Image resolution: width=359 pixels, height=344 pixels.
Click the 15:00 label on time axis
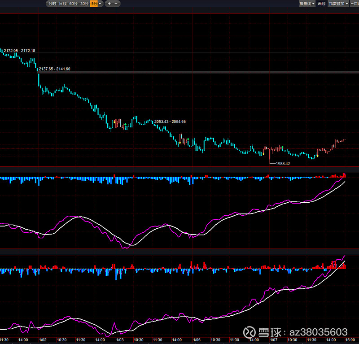(x=350, y=340)
